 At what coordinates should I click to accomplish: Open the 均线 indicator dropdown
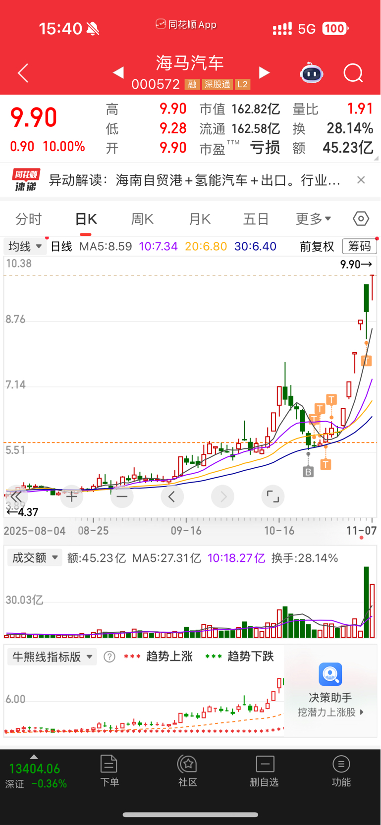25,246
